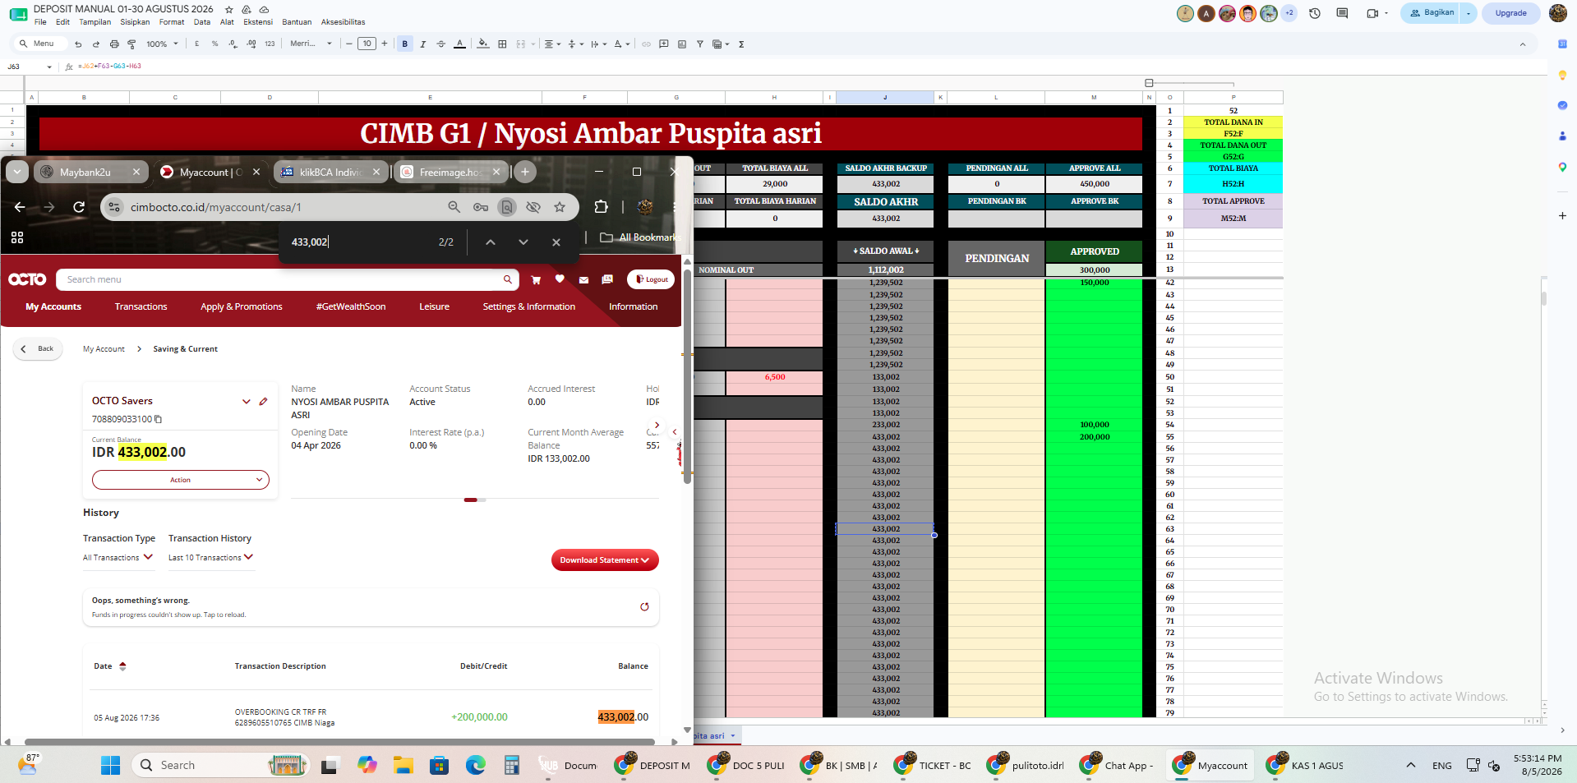Open the OCTO inbox mail icon

tap(583, 279)
